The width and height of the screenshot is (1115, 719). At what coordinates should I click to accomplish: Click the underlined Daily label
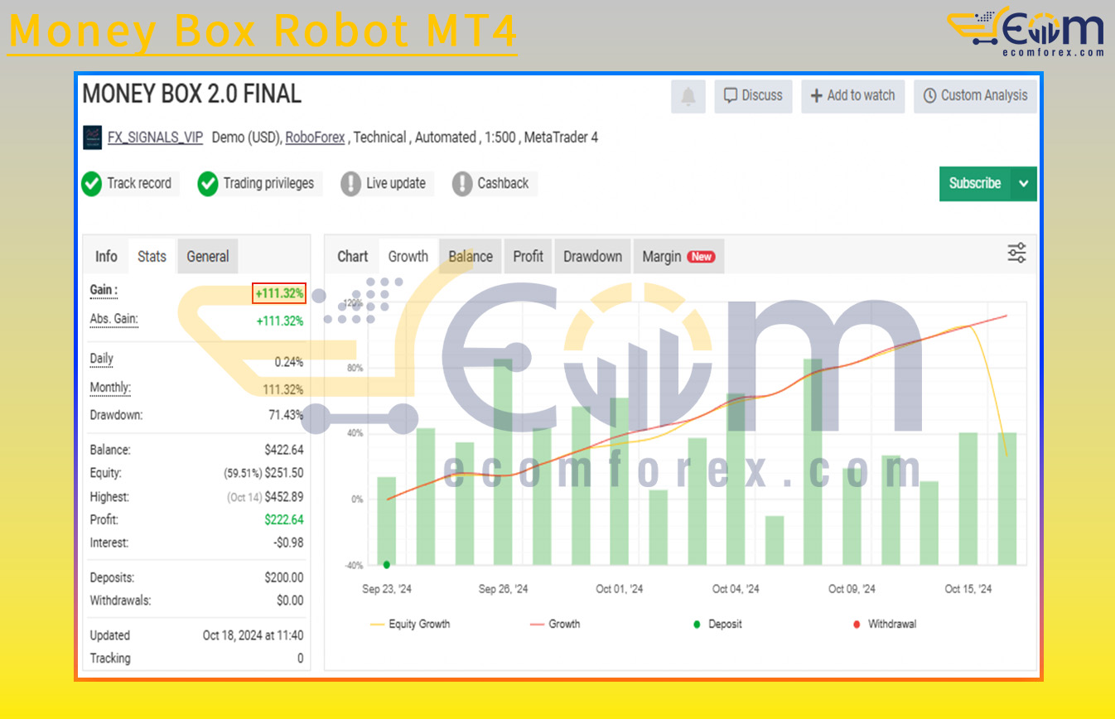[x=101, y=359]
